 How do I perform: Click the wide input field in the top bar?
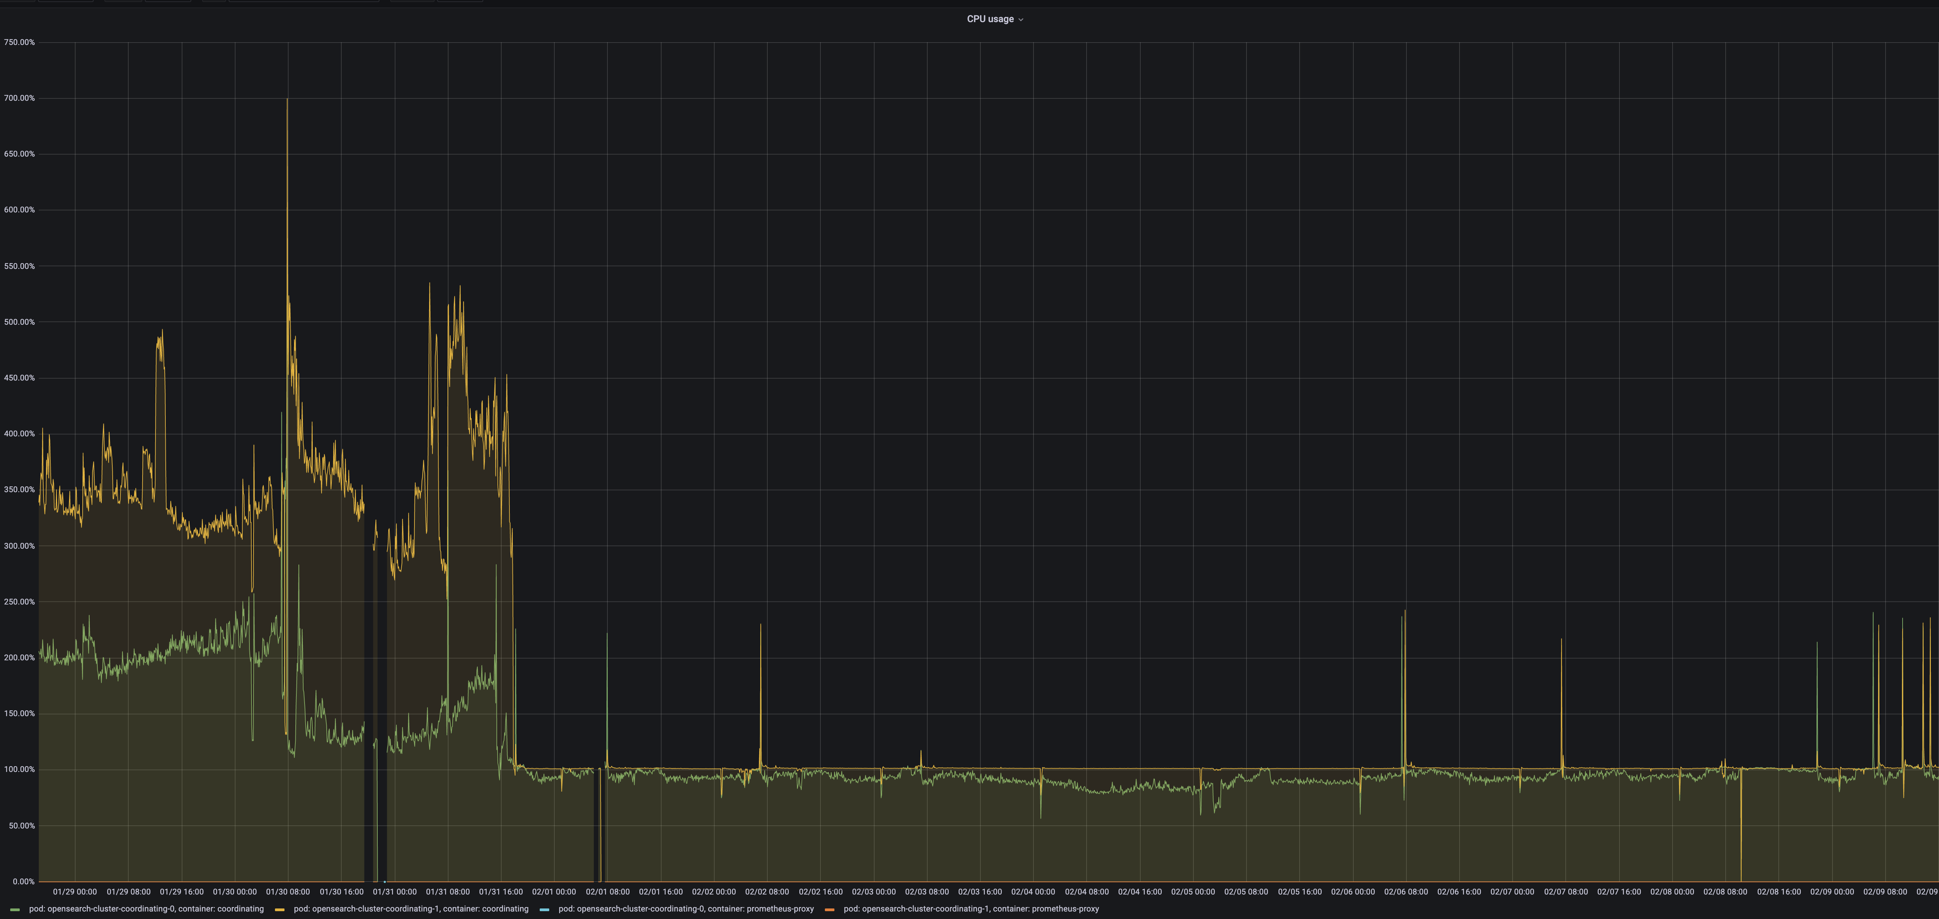coord(304,2)
